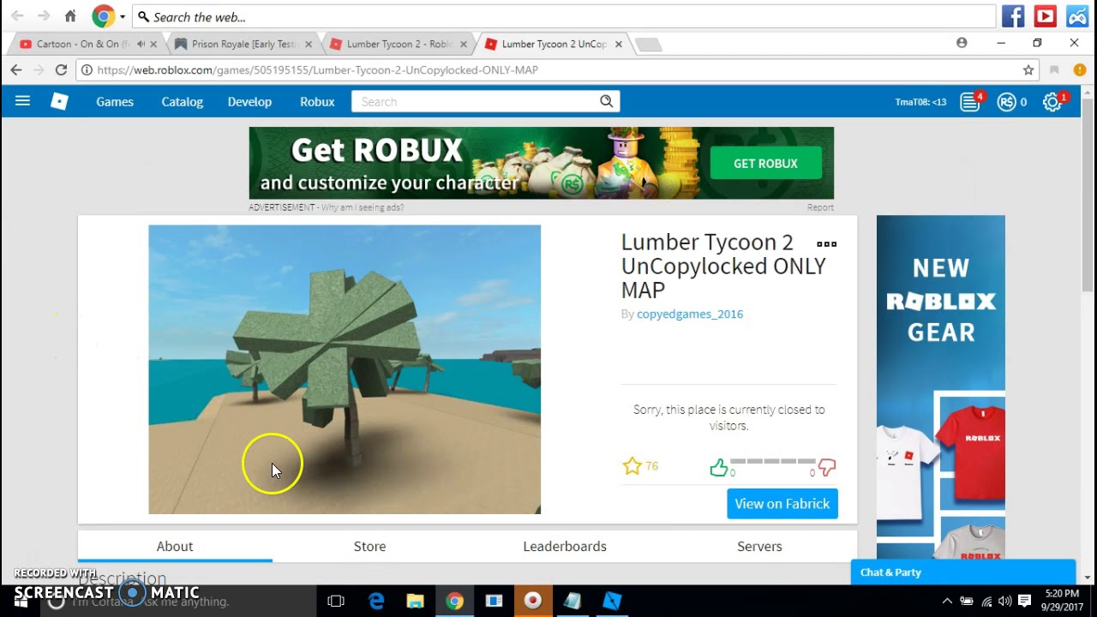Click the Roblox Studio taskbar icon
The width and height of the screenshot is (1097, 617).
[x=612, y=602]
